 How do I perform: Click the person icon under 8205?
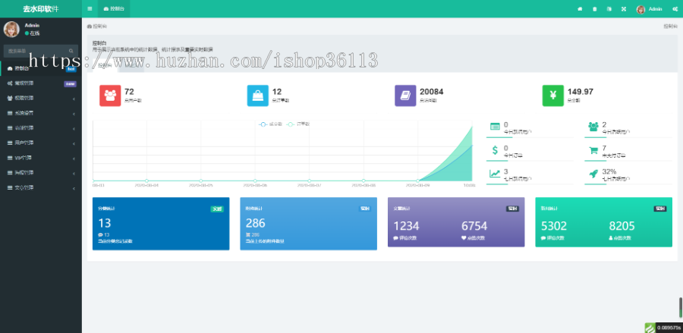coord(611,238)
